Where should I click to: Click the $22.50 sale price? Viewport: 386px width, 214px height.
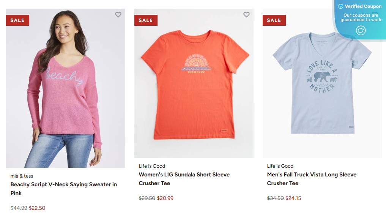click(37, 208)
